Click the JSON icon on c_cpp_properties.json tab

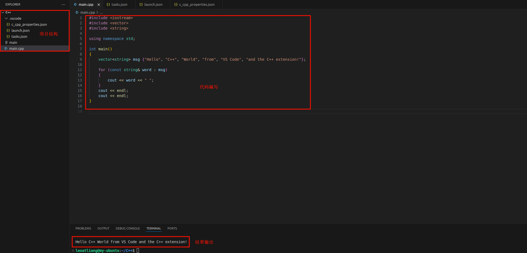click(x=176, y=5)
